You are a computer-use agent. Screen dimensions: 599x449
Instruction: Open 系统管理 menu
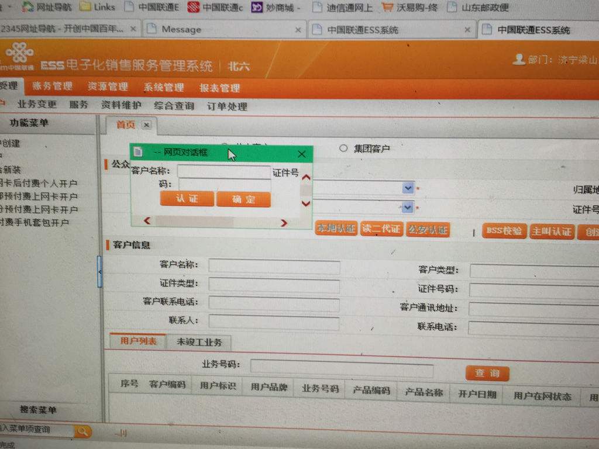(164, 88)
